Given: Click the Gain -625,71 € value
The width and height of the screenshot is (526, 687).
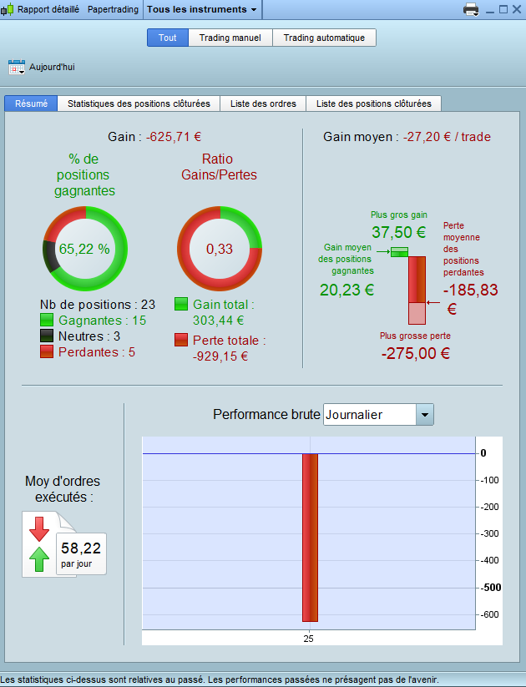Looking at the screenshot, I should click(x=174, y=137).
